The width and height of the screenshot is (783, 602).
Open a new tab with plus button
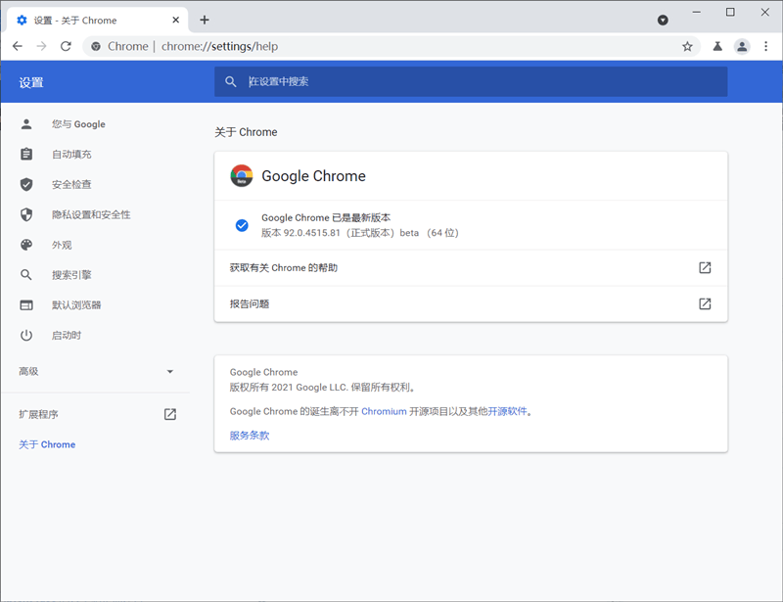[x=205, y=20]
